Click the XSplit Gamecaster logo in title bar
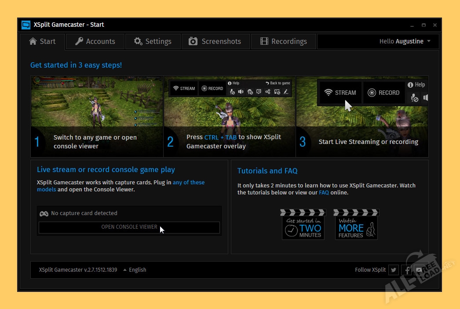 pyautogui.click(x=26, y=25)
